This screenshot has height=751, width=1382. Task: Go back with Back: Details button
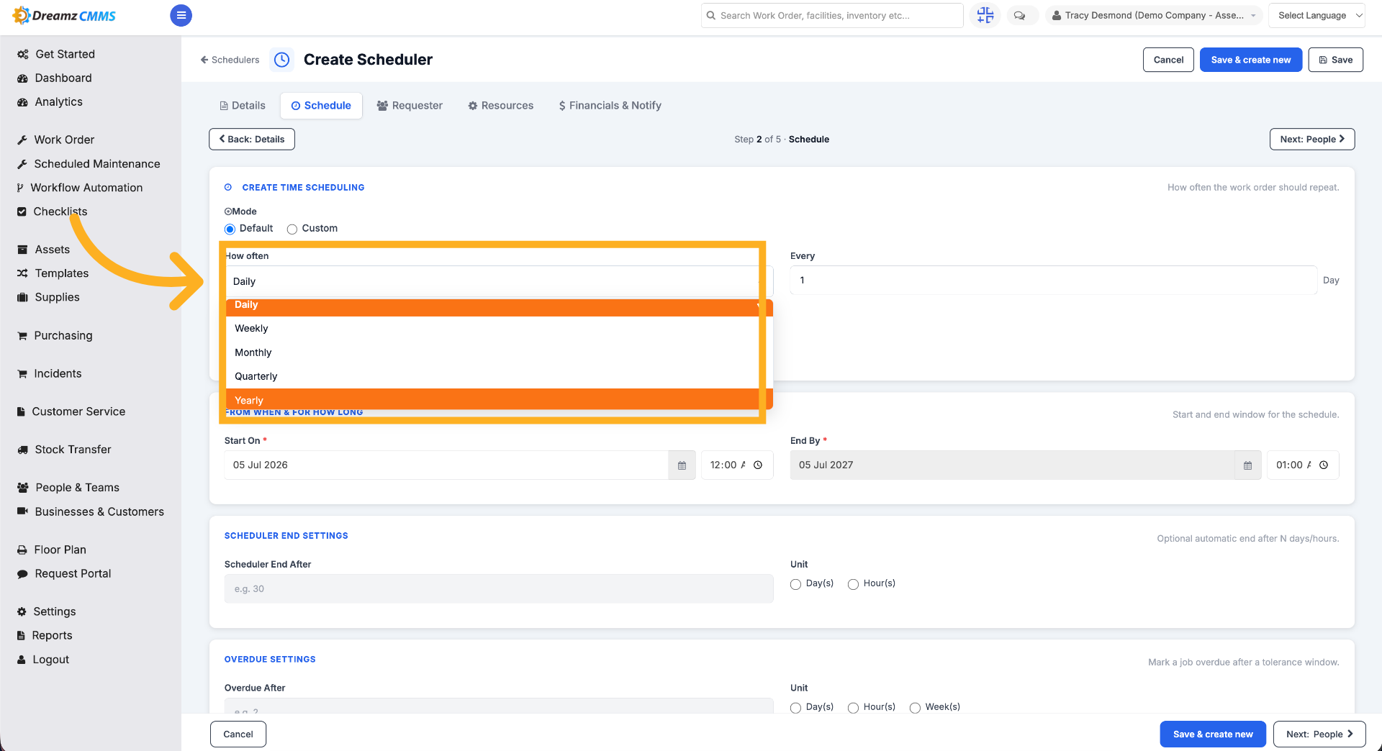coord(252,140)
